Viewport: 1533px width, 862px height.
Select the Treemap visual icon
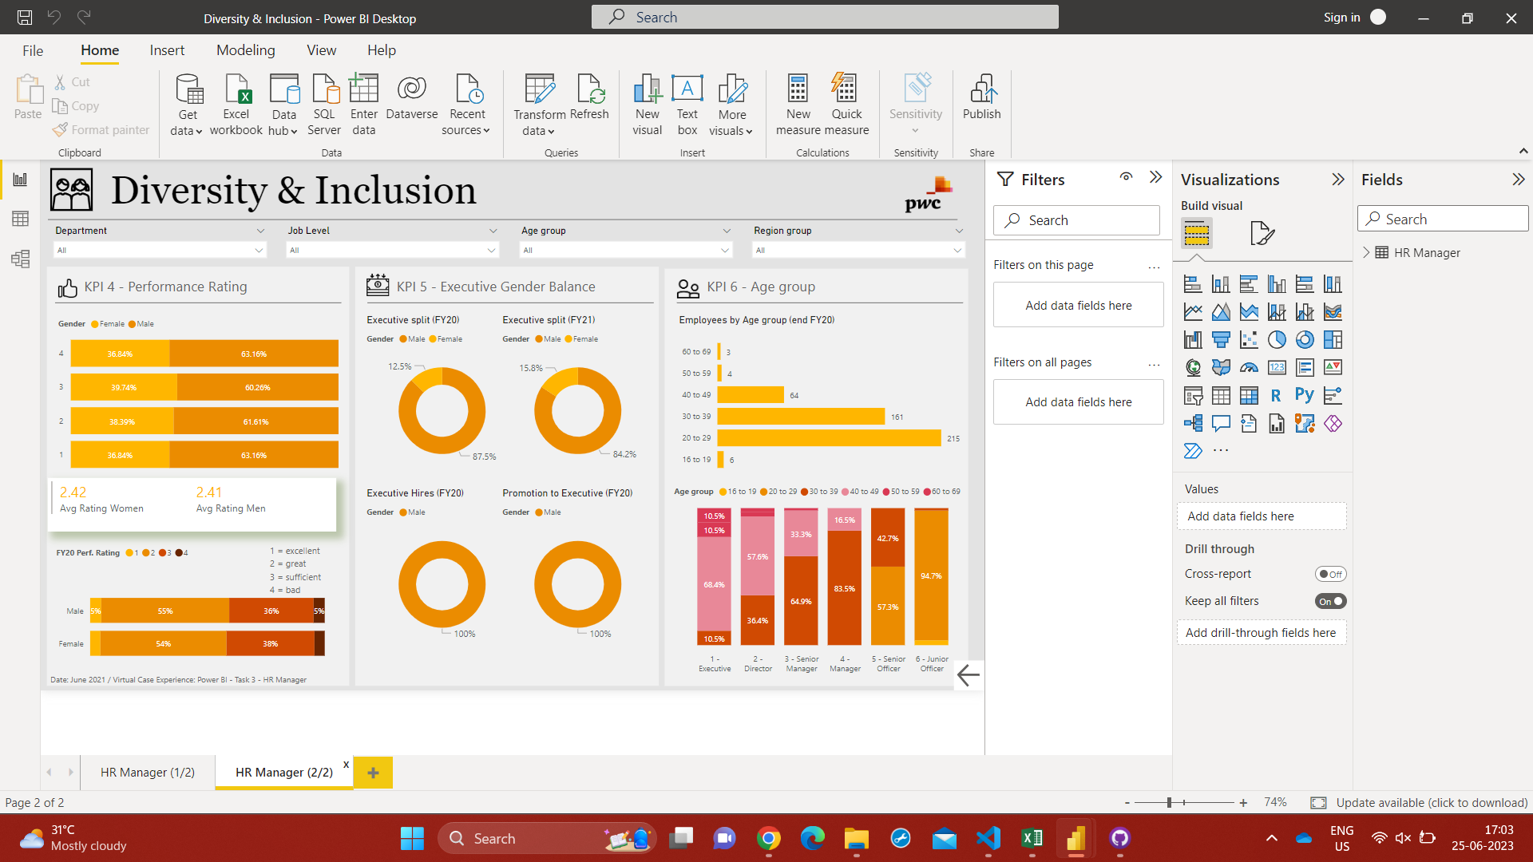pyautogui.click(x=1332, y=339)
